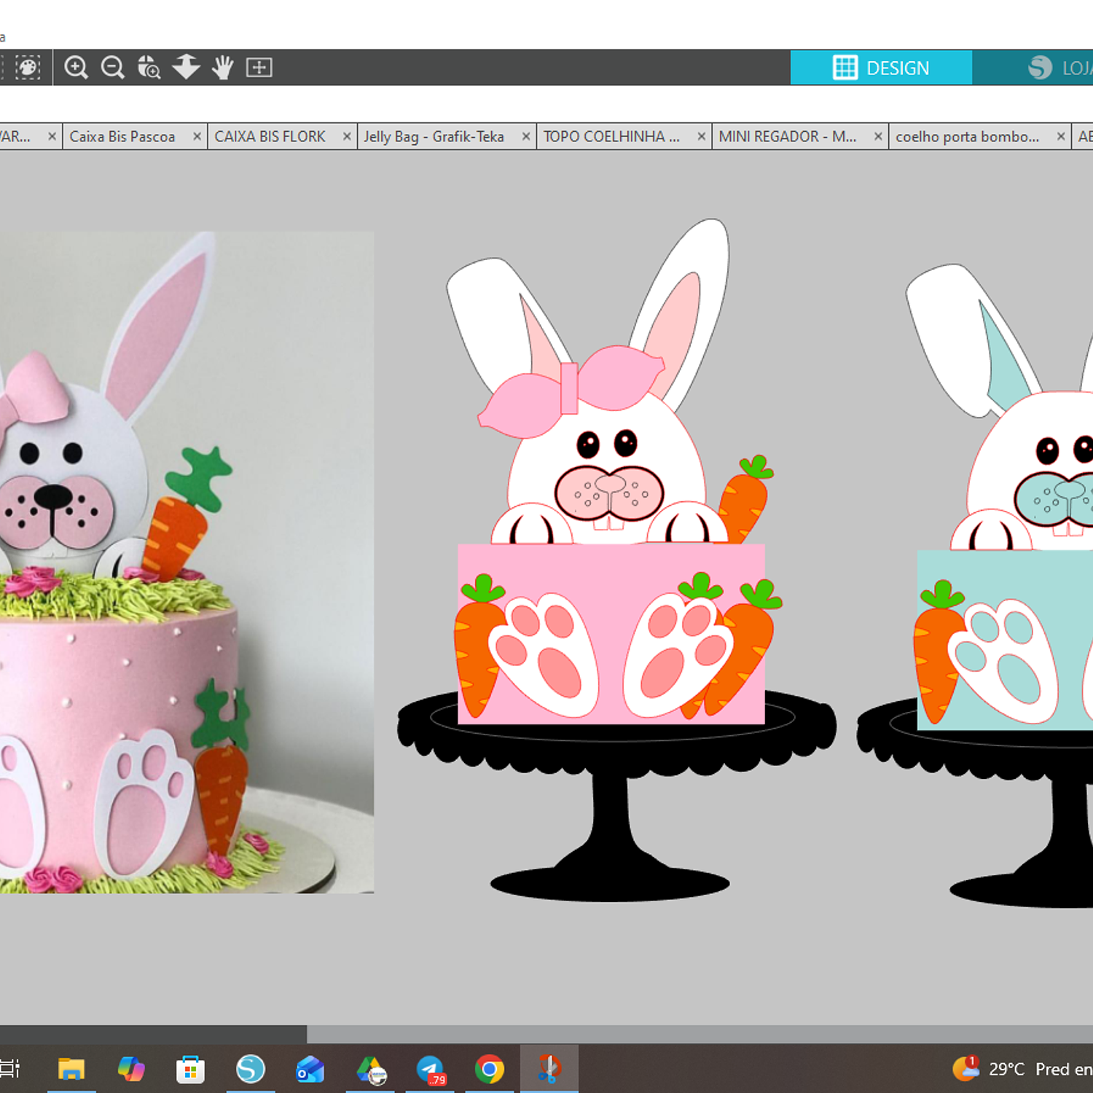1093x1093 pixels.
Task: Switch to the DESIGN workspace tab
Action: click(x=881, y=68)
